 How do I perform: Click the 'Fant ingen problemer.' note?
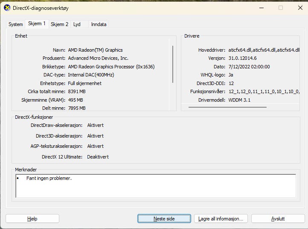tap(49, 178)
